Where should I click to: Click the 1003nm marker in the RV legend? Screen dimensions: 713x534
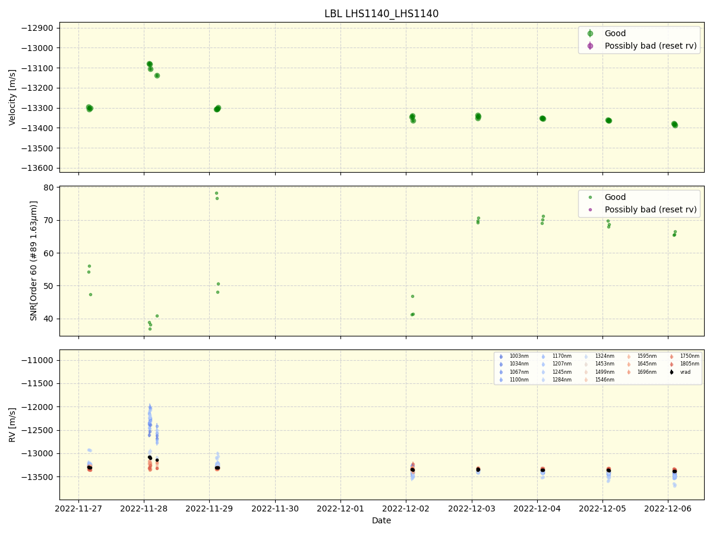tap(501, 357)
